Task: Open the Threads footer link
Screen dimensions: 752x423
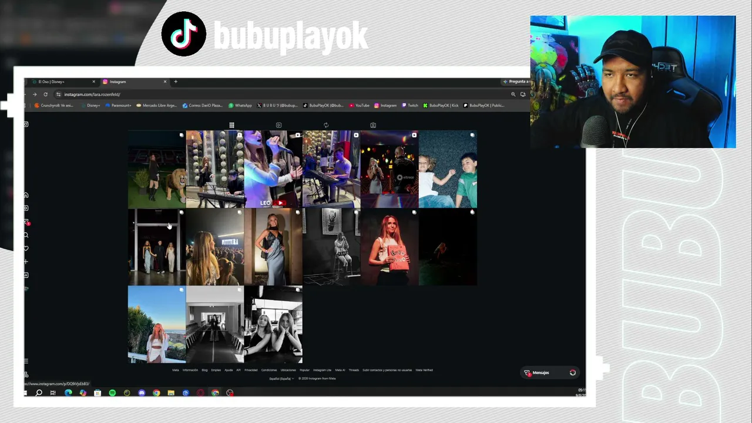Action: [354, 370]
